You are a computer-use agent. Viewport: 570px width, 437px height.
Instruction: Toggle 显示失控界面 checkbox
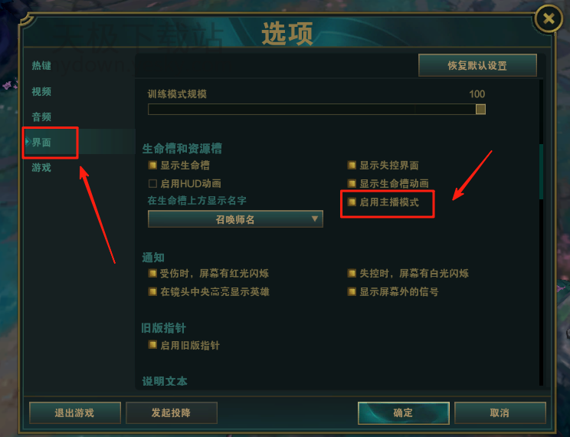pos(352,166)
